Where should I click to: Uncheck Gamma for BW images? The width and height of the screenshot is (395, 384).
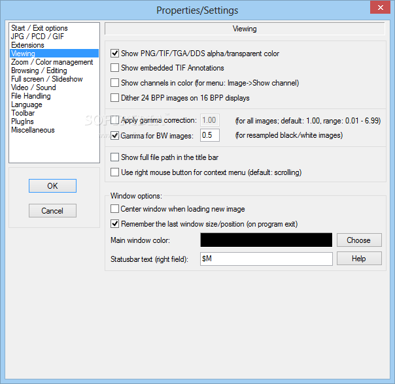114,135
